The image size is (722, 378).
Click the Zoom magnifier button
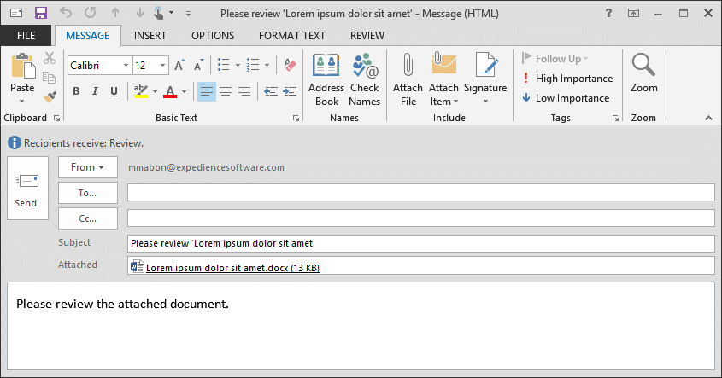643,73
